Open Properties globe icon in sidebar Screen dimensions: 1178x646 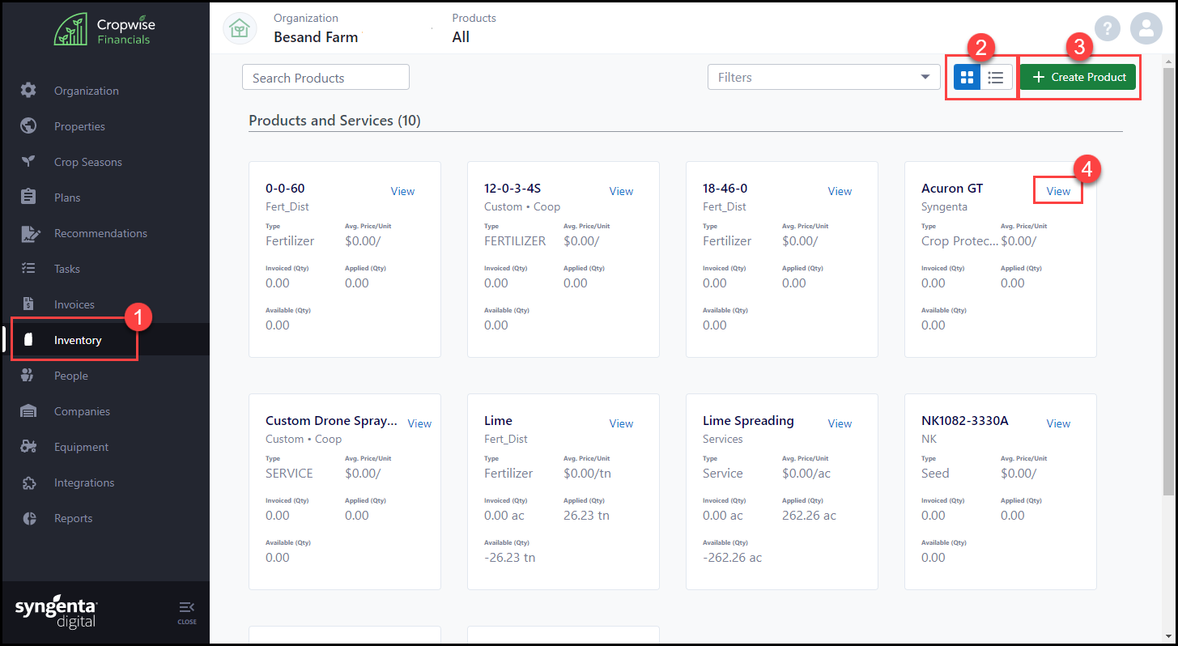28,126
